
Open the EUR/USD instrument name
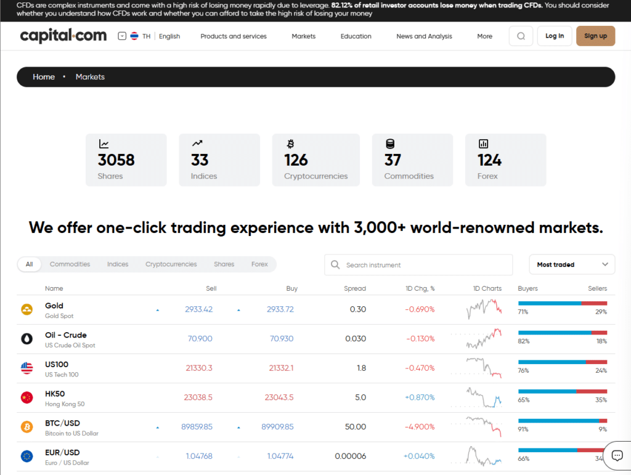tap(62, 452)
